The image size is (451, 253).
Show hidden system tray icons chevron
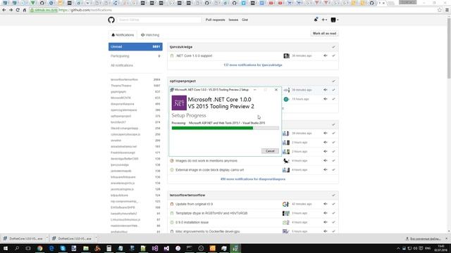point(398,248)
